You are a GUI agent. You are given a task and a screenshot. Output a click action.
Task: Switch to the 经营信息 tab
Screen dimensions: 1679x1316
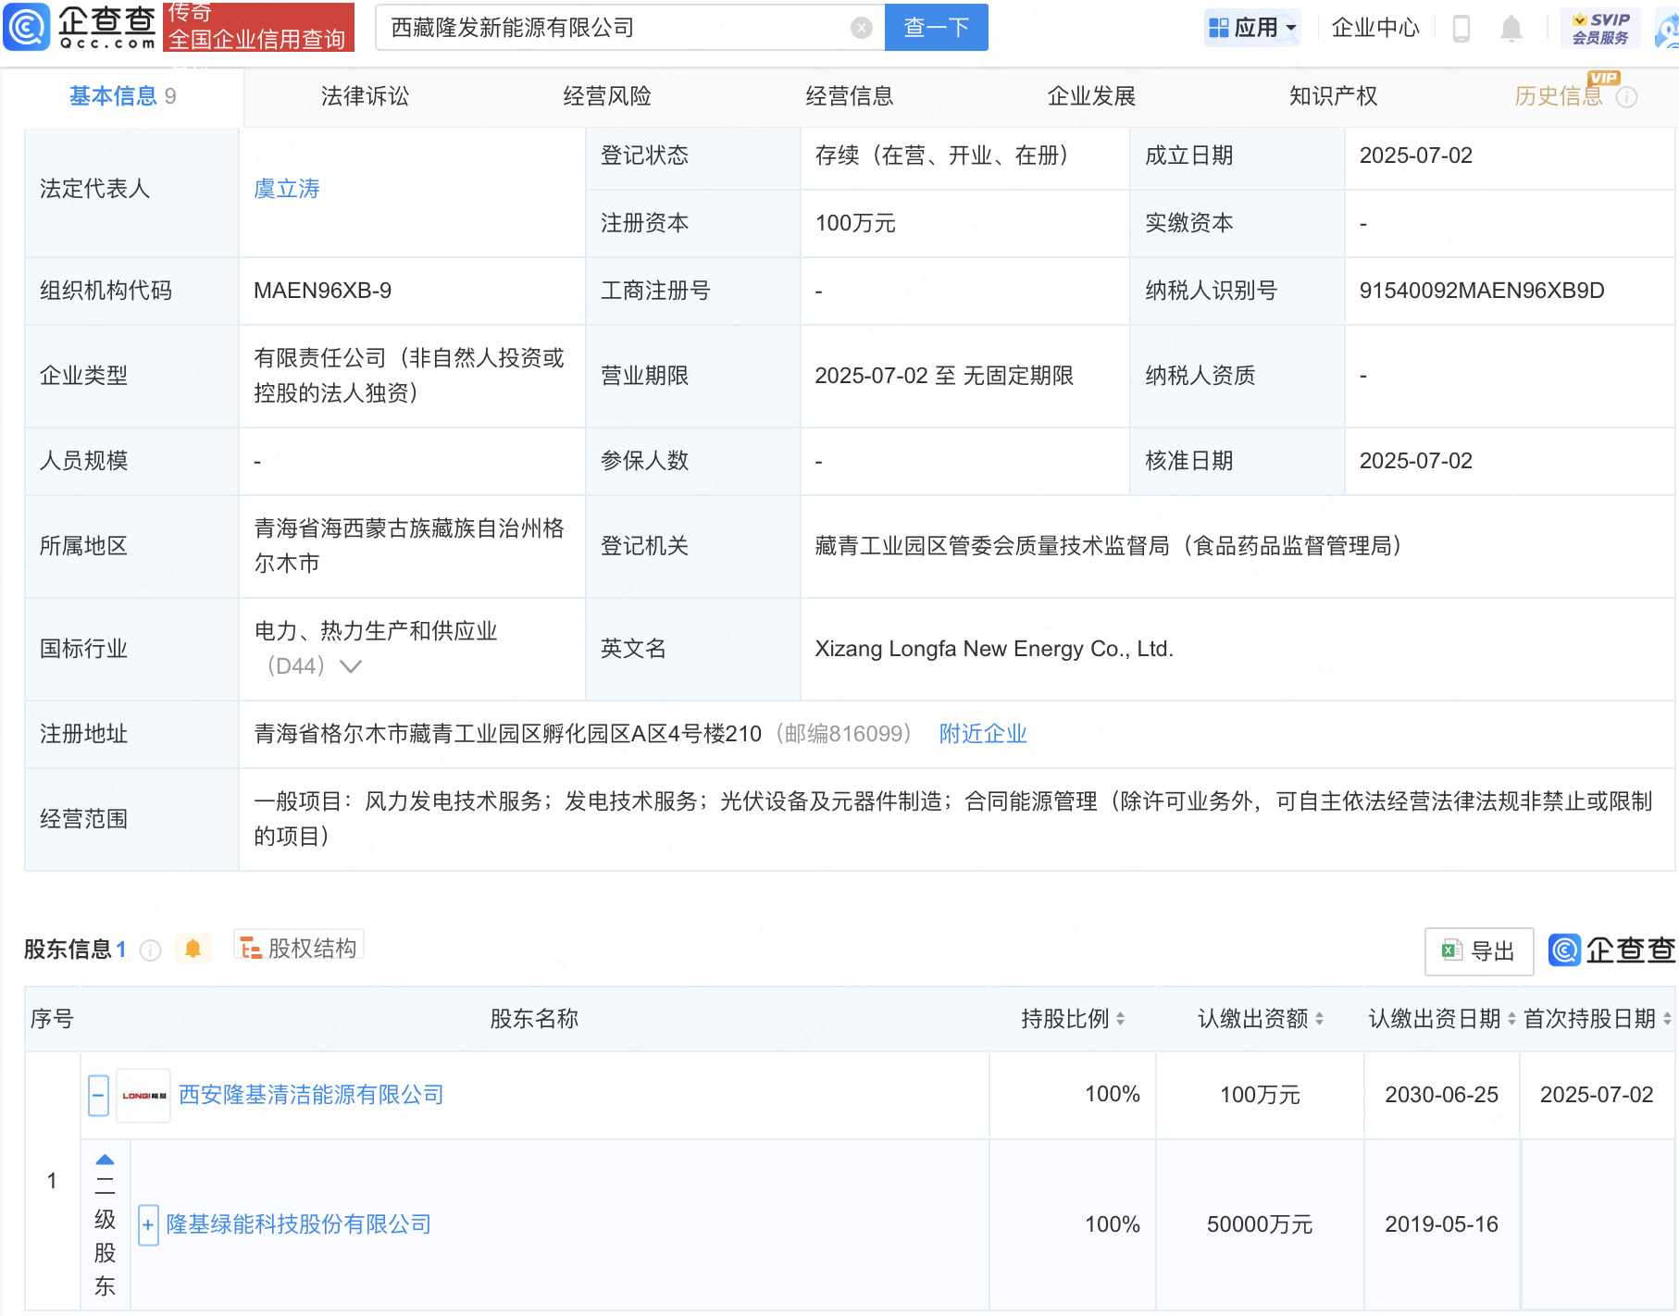click(850, 96)
